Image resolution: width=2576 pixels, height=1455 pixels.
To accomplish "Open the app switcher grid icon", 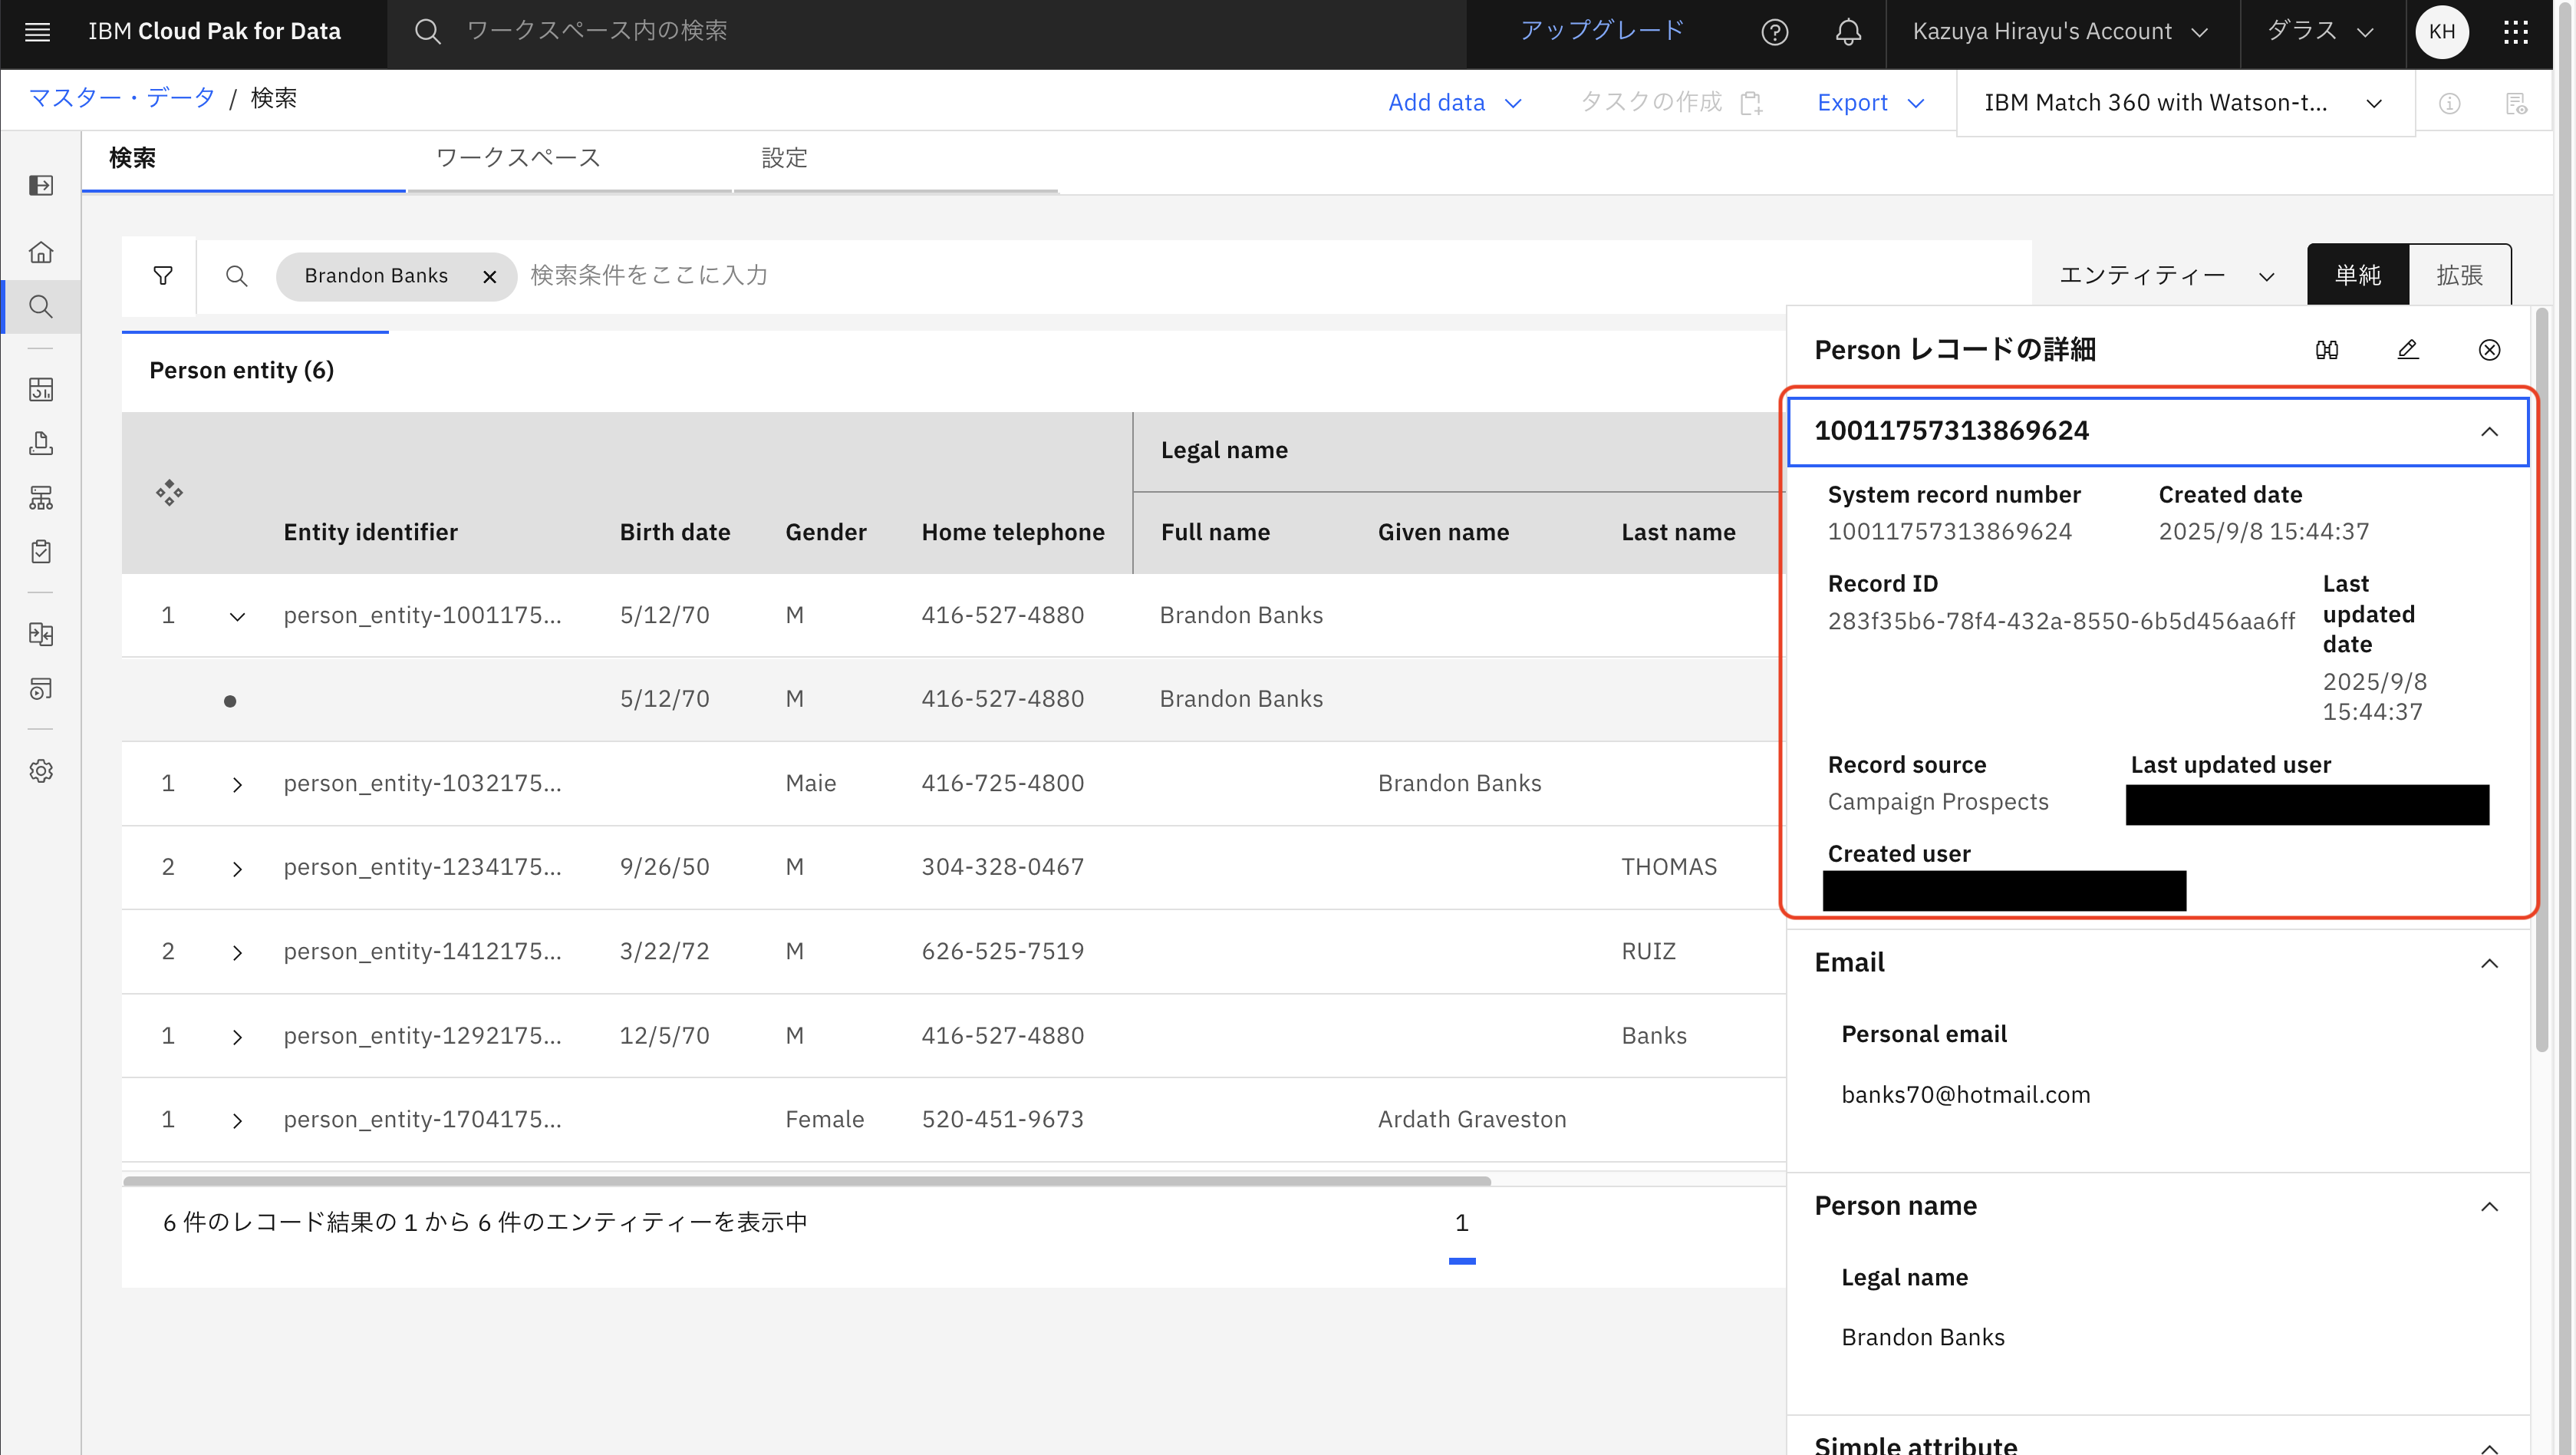I will [2515, 32].
